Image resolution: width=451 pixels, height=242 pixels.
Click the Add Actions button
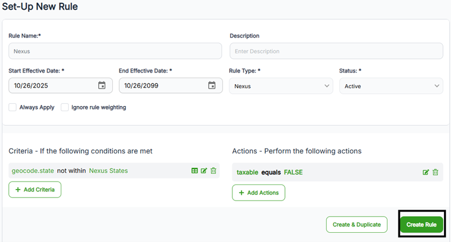[x=258, y=192]
